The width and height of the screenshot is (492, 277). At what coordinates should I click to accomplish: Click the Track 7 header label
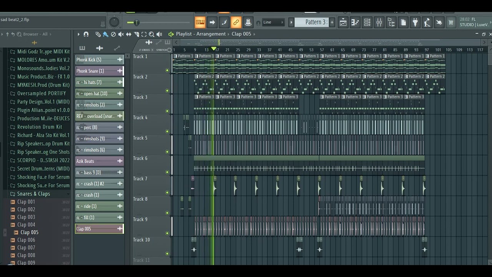point(140,179)
